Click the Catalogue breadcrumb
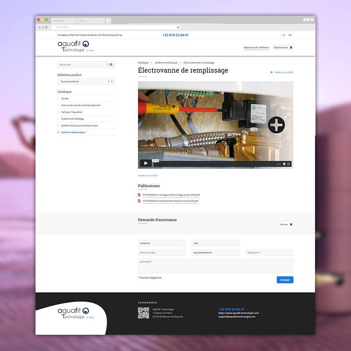The height and width of the screenshot is (351, 351). coord(143,63)
